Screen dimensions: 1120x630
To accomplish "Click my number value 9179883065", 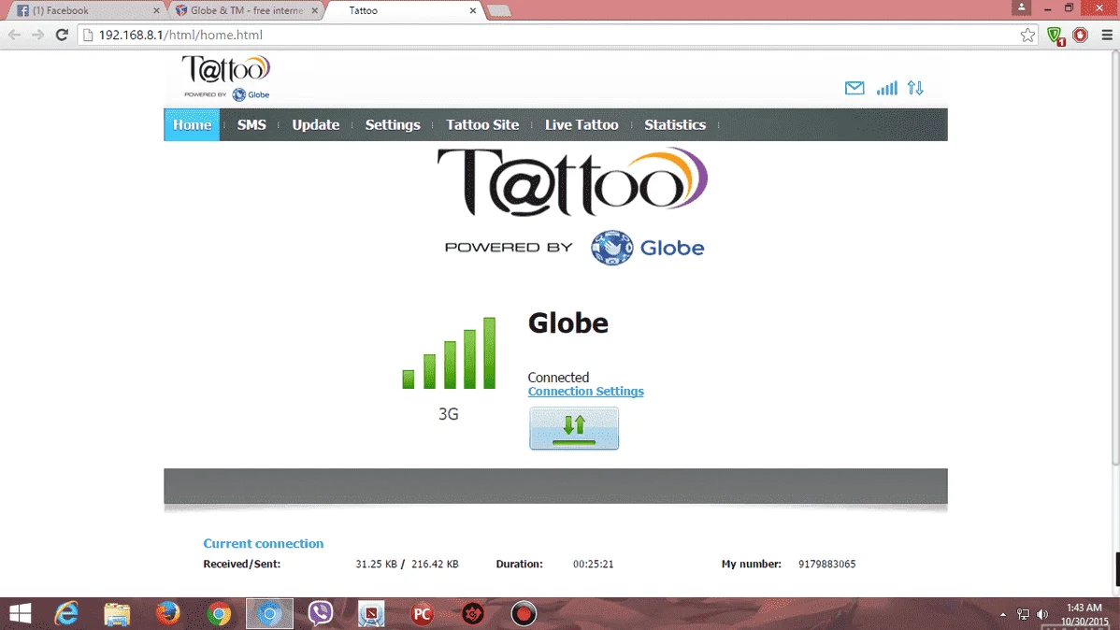I will click(826, 565).
